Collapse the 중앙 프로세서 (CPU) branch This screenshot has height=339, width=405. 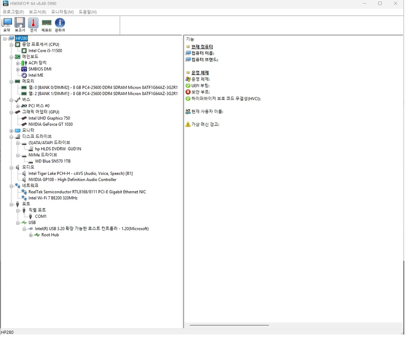(11, 45)
